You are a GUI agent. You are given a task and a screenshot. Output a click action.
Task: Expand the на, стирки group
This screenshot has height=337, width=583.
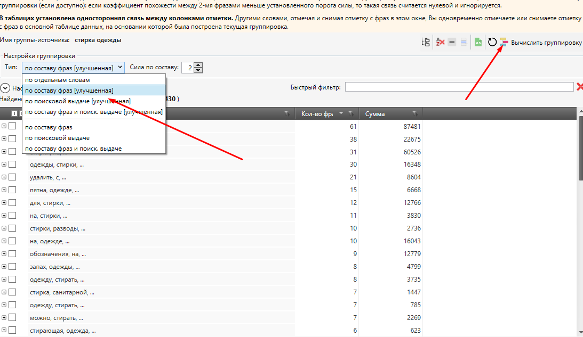click(x=4, y=215)
